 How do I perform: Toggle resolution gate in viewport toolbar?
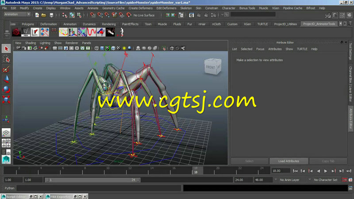point(65,48)
